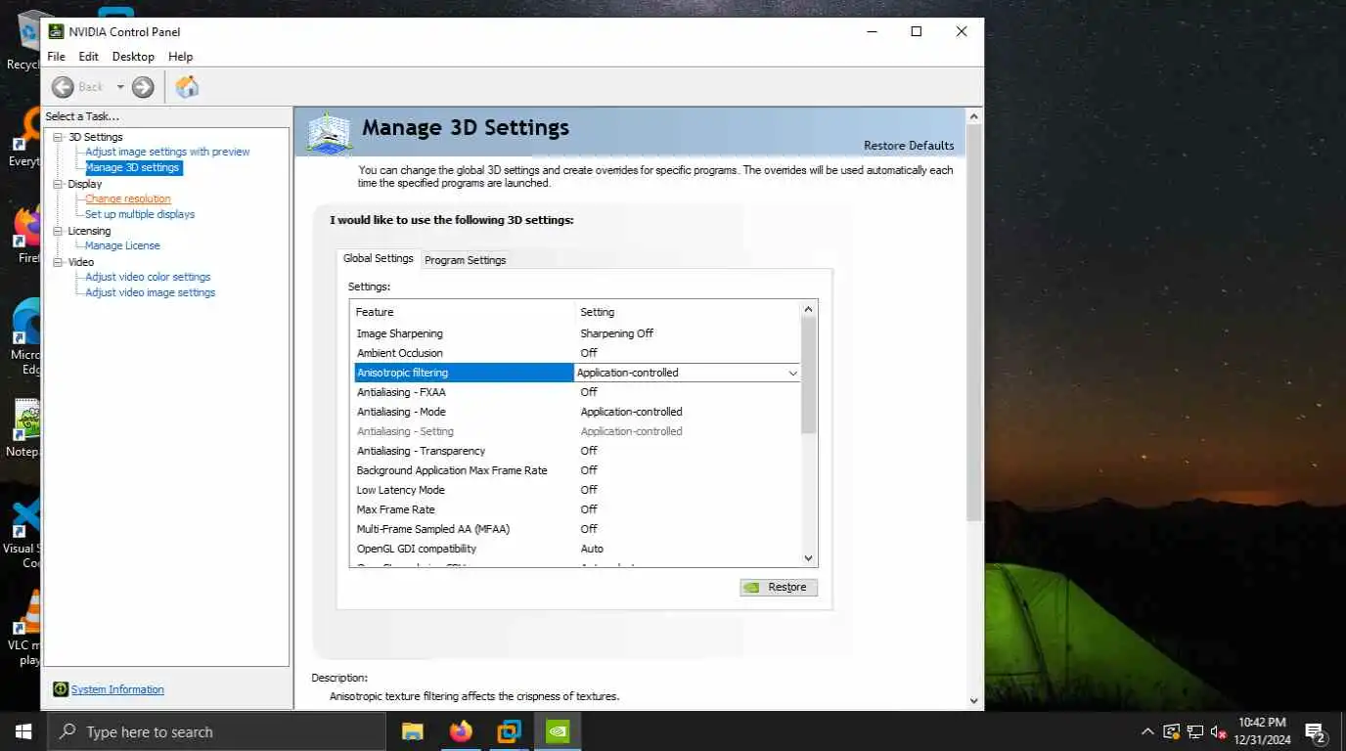Click the settings list scroll-up arrow
1346x751 pixels.
[x=808, y=309]
